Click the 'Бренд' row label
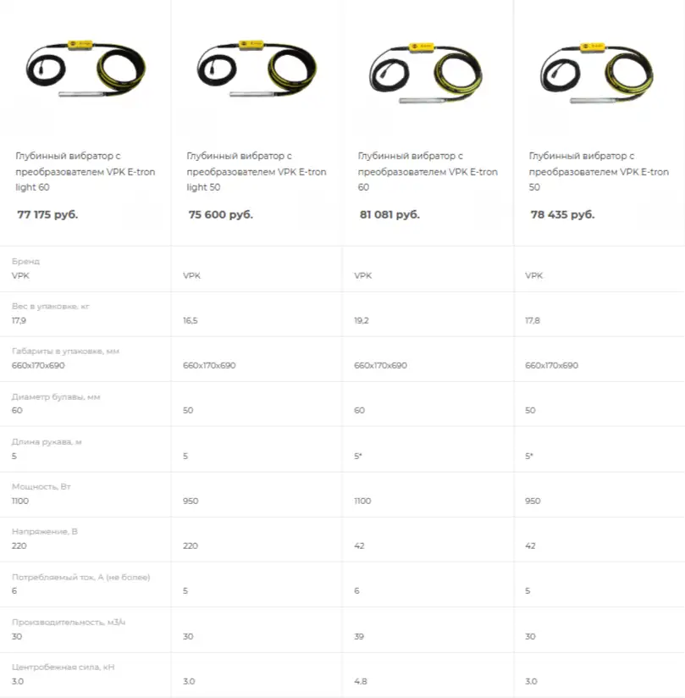The height and width of the screenshot is (698, 685). pyautogui.click(x=25, y=262)
